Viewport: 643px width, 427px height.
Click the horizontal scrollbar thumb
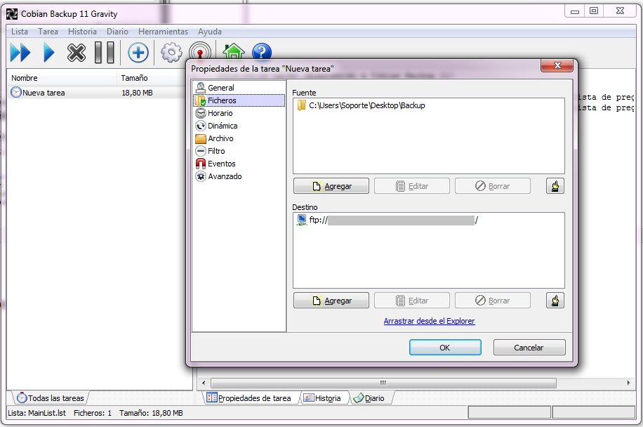(x=383, y=383)
